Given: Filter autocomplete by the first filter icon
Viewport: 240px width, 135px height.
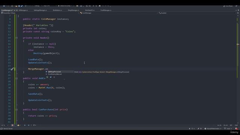Looking at the screenshot, I should [47, 77].
